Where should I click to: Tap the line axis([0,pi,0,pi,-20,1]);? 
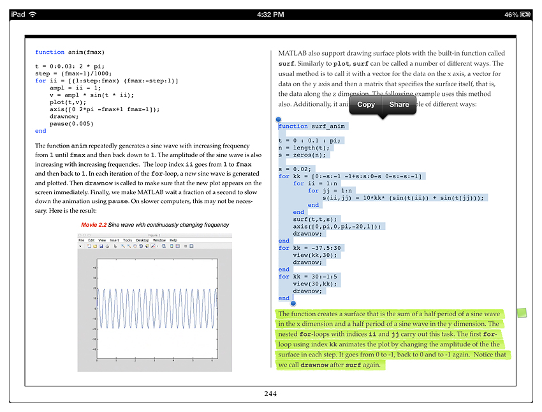pos(337,227)
